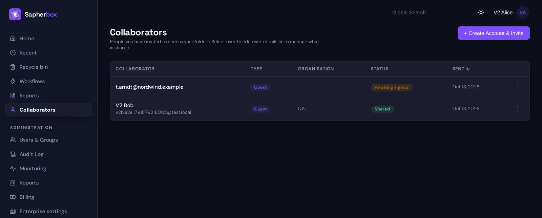Click the Type column header
The width and height of the screenshot is (542, 218).
point(256,69)
